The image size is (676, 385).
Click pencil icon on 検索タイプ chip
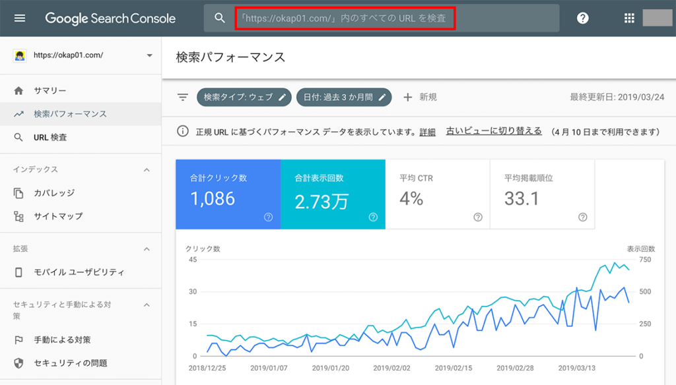(282, 98)
